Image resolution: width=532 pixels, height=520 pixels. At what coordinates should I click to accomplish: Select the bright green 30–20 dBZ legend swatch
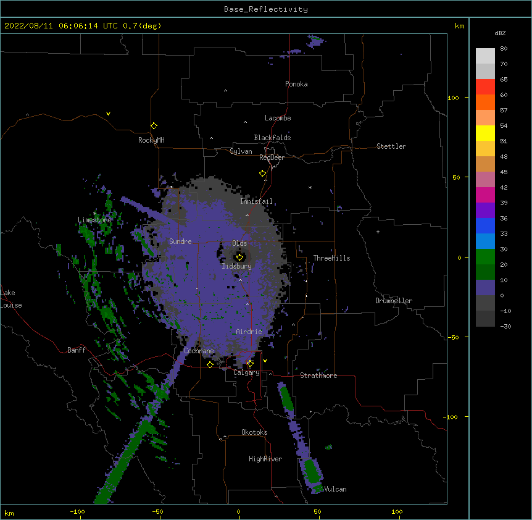pyautogui.click(x=485, y=257)
